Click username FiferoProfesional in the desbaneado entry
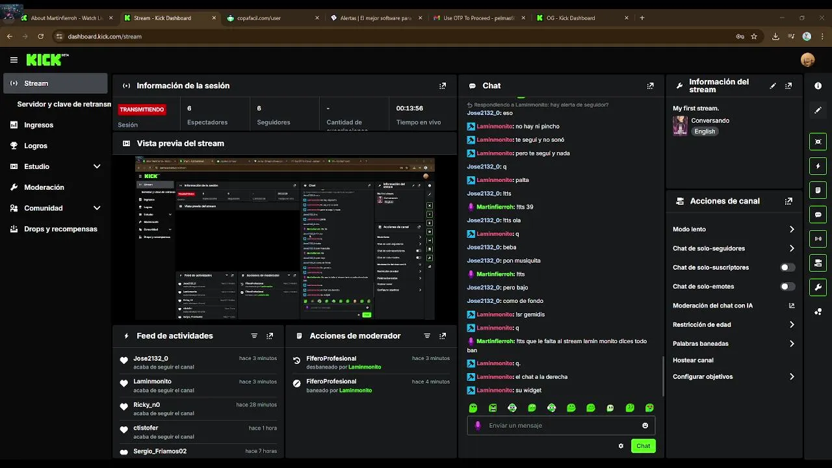Screen dimensions: 832x468 pos(331,358)
